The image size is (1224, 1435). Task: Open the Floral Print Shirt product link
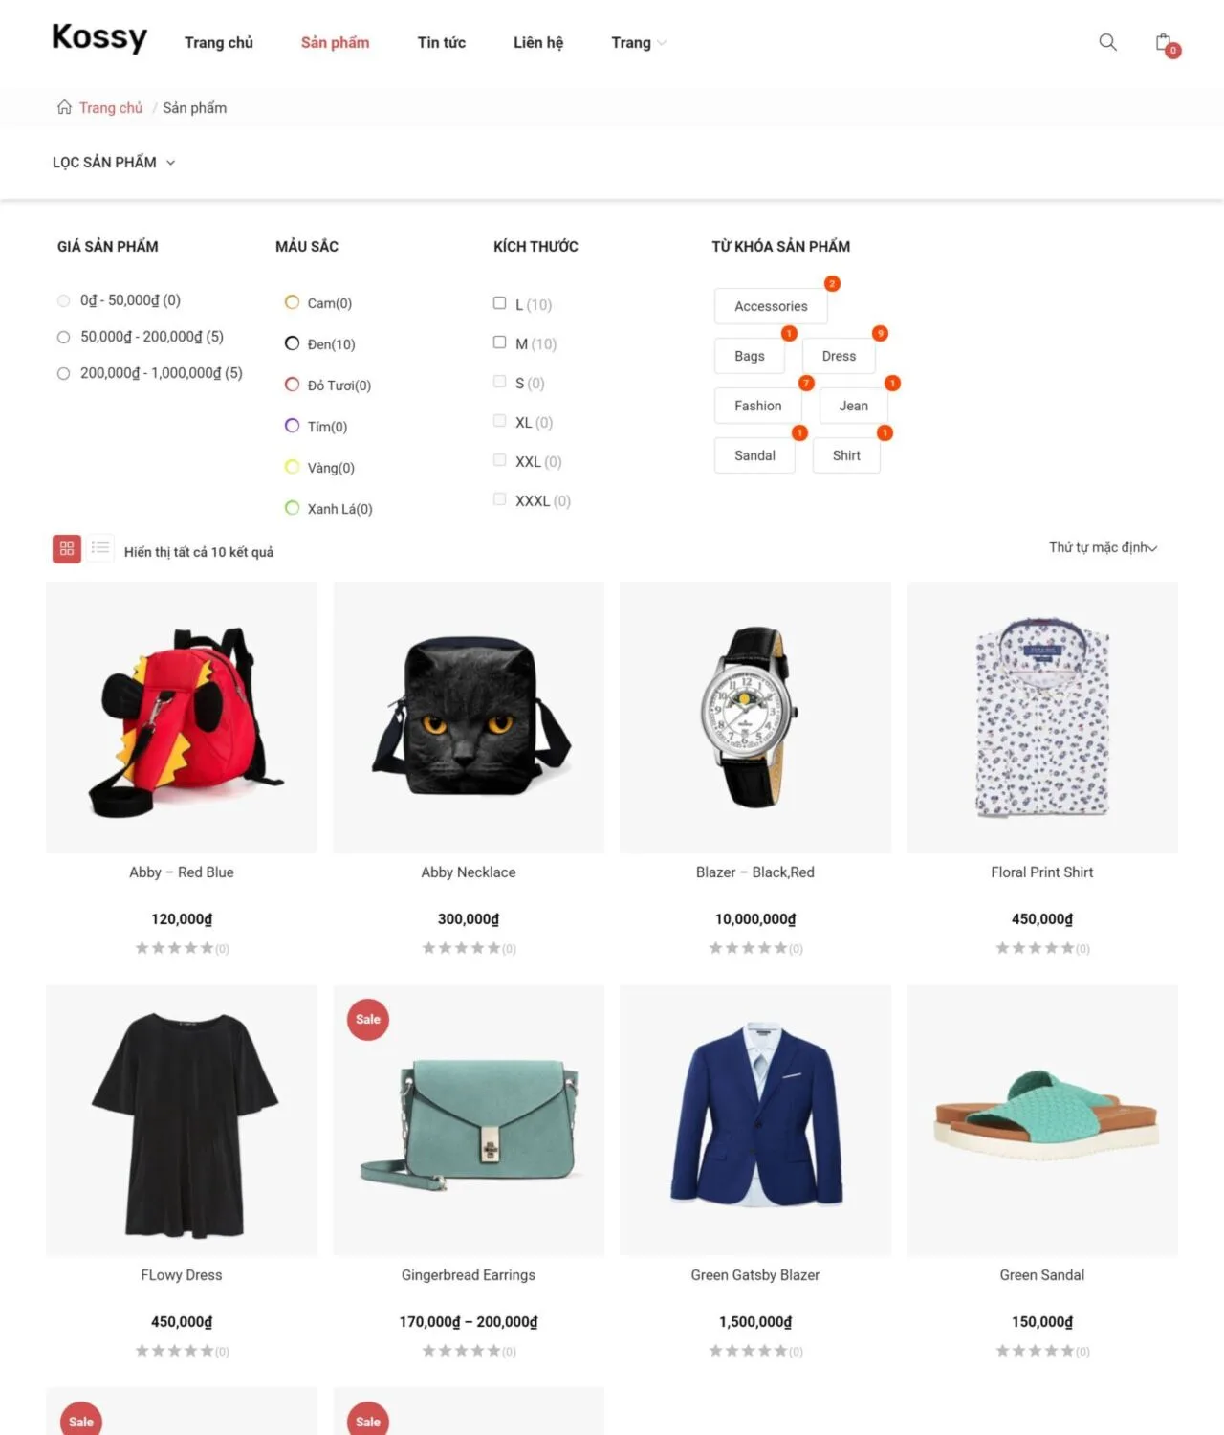click(1042, 872)
